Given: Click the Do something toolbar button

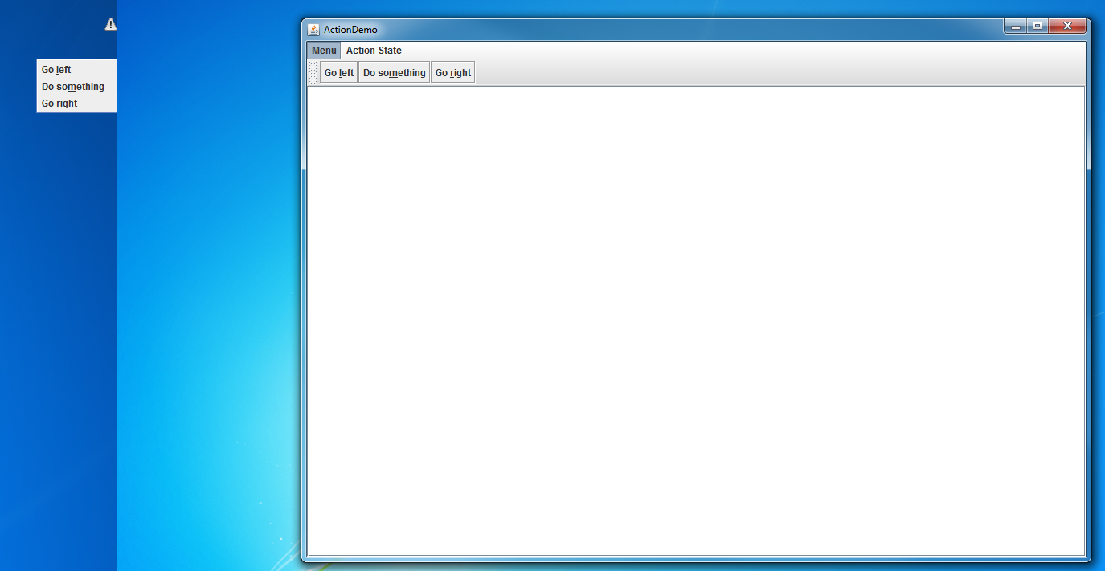Looking at the screenshot, I should (394, 72).
